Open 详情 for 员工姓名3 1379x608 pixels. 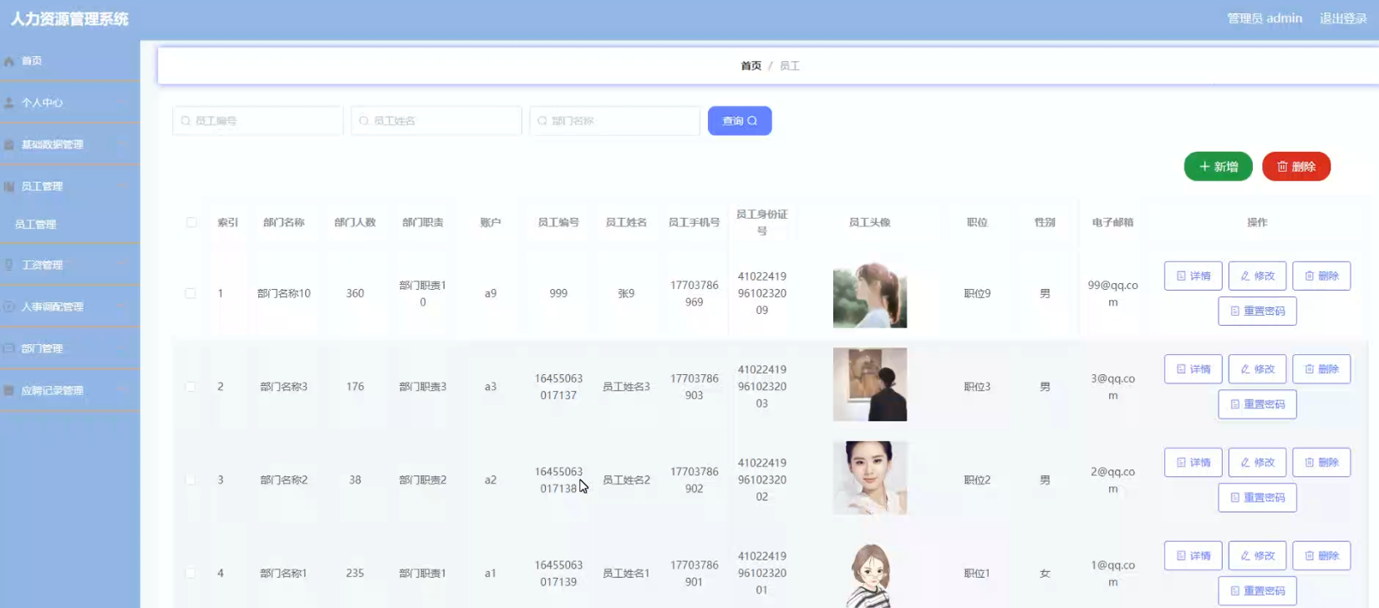[x=1193, y=369]
